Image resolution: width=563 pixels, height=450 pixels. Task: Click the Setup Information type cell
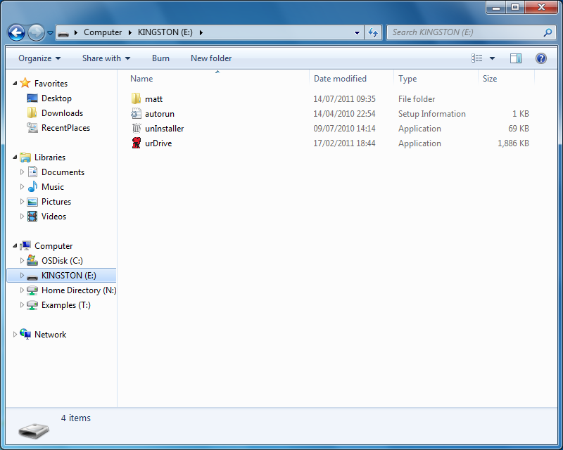pos(432,114)
